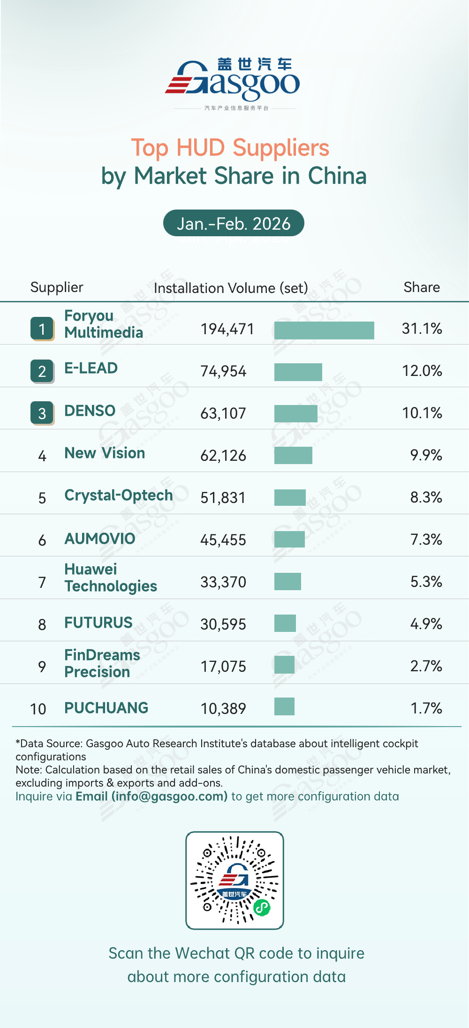
Task: Click the E-LEAD volume bar
Action: 298,372
